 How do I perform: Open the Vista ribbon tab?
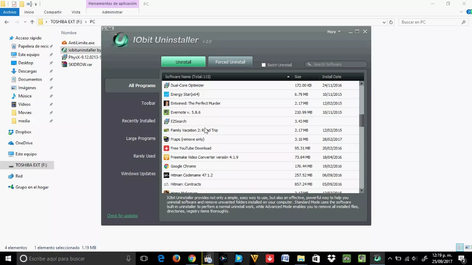point(76,12)
